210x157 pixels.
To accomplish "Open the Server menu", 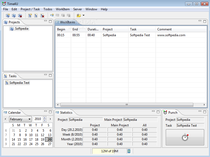I will click(78, 9).
